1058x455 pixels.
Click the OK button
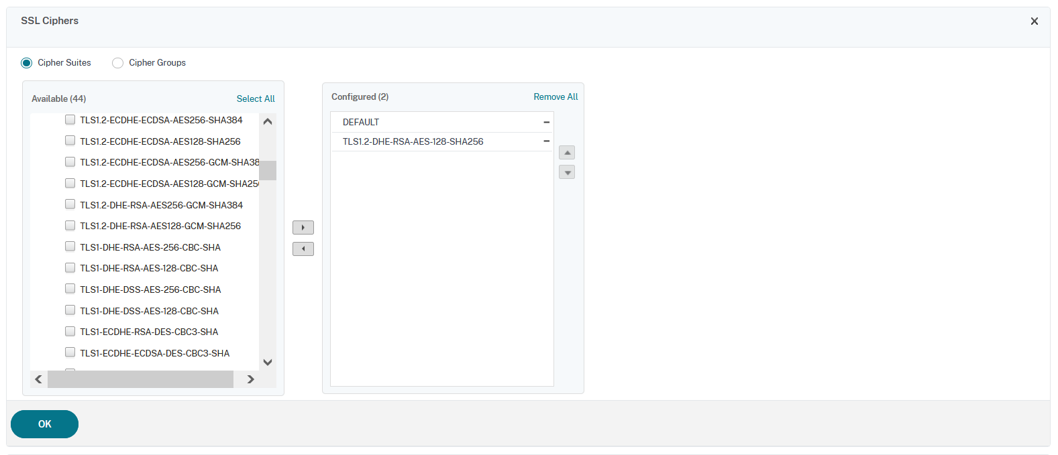click(44, 424)
